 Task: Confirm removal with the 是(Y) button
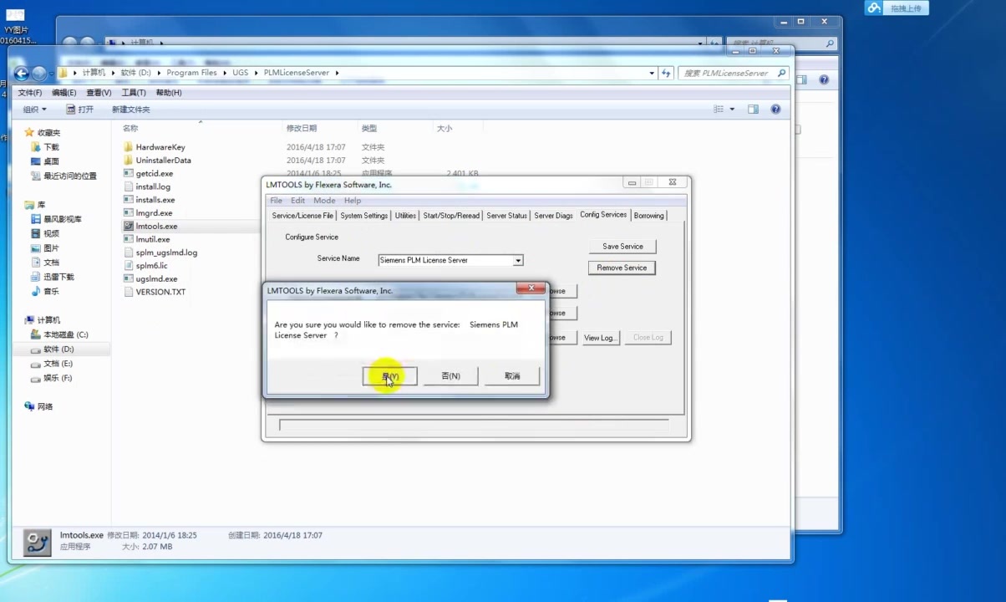pos(390,376)
